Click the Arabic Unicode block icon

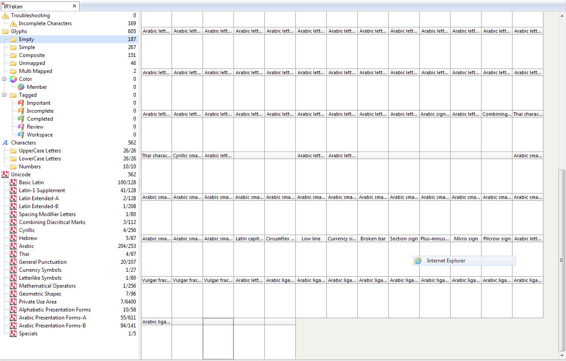coord(13,246)
